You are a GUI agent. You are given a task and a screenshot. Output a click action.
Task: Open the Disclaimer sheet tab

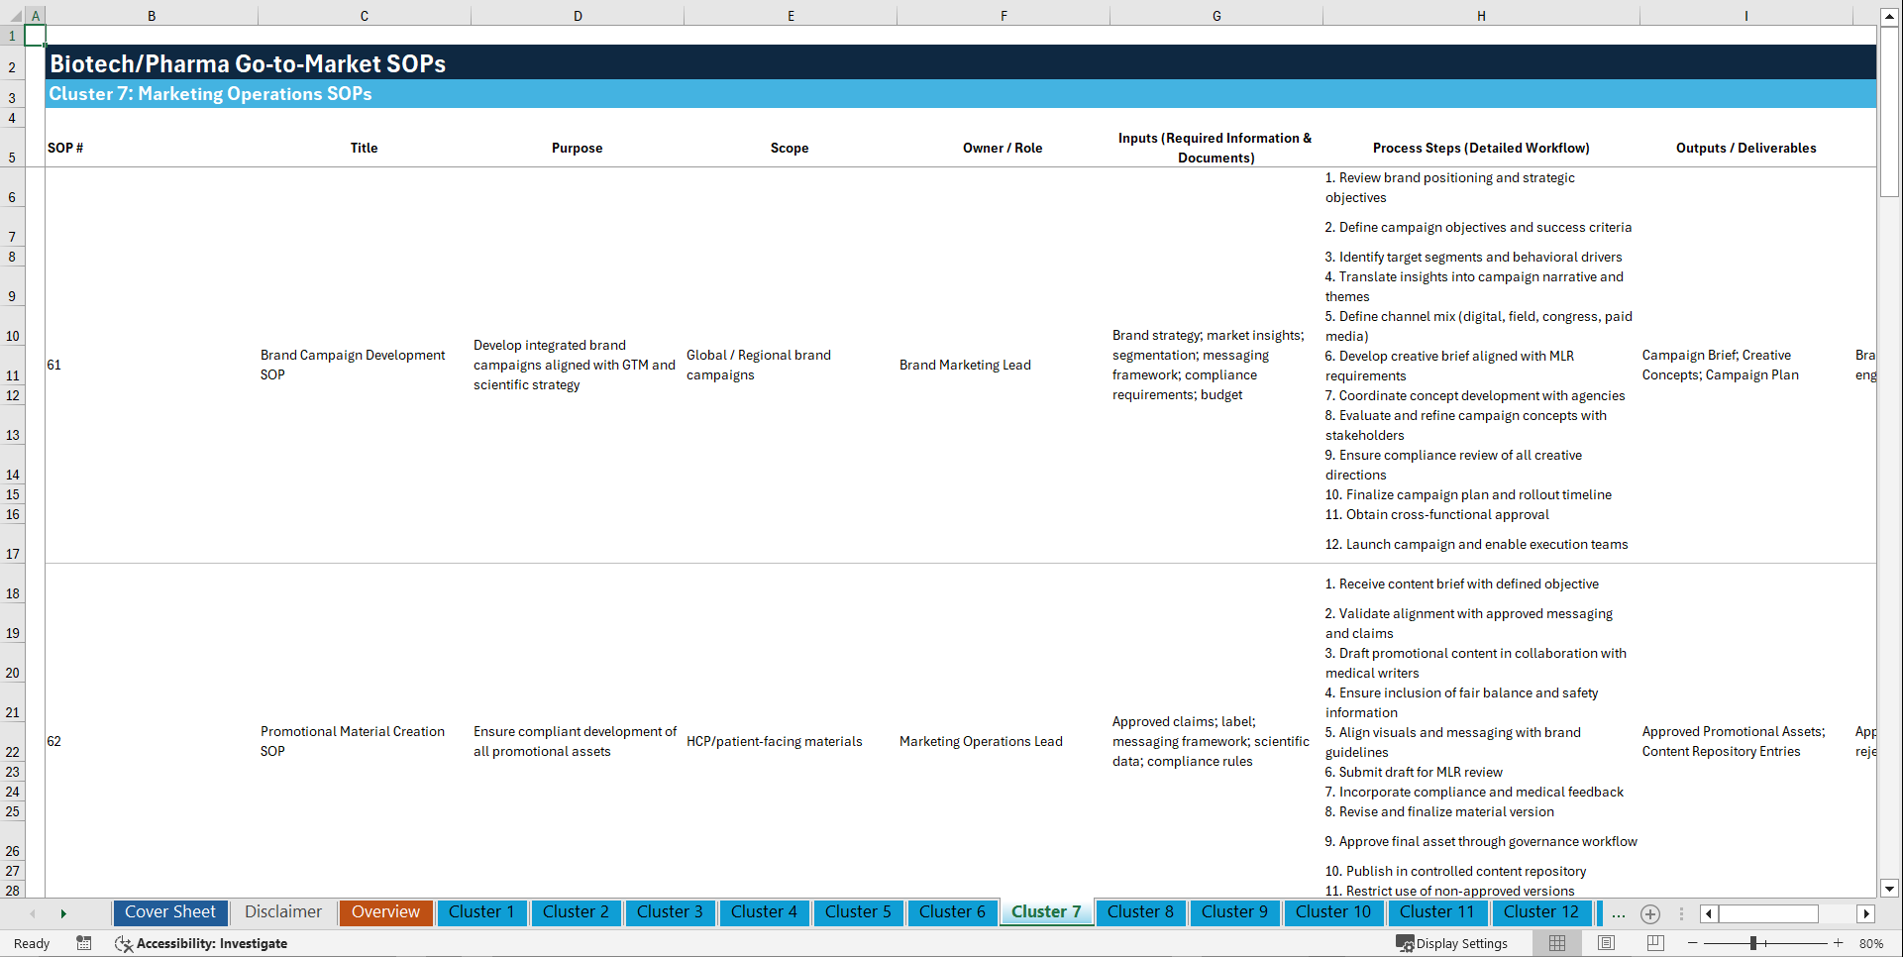[x=282, y=912]
